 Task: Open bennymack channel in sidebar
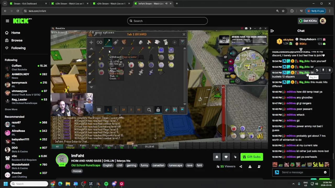pyautogui.click(x=26, y=84)
